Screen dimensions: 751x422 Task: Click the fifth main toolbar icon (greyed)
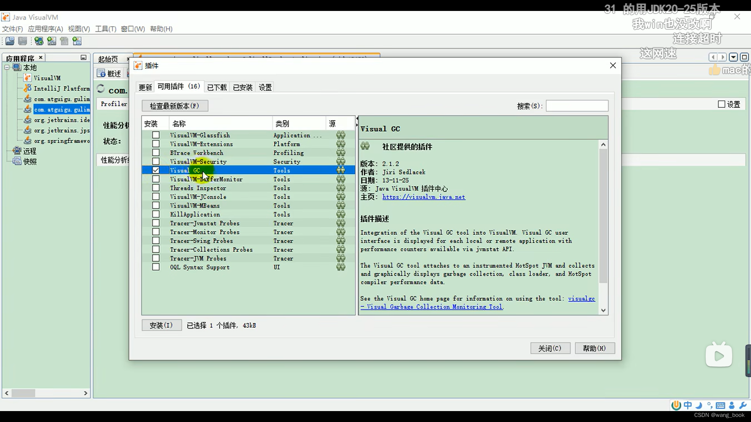tap(64, 41)
